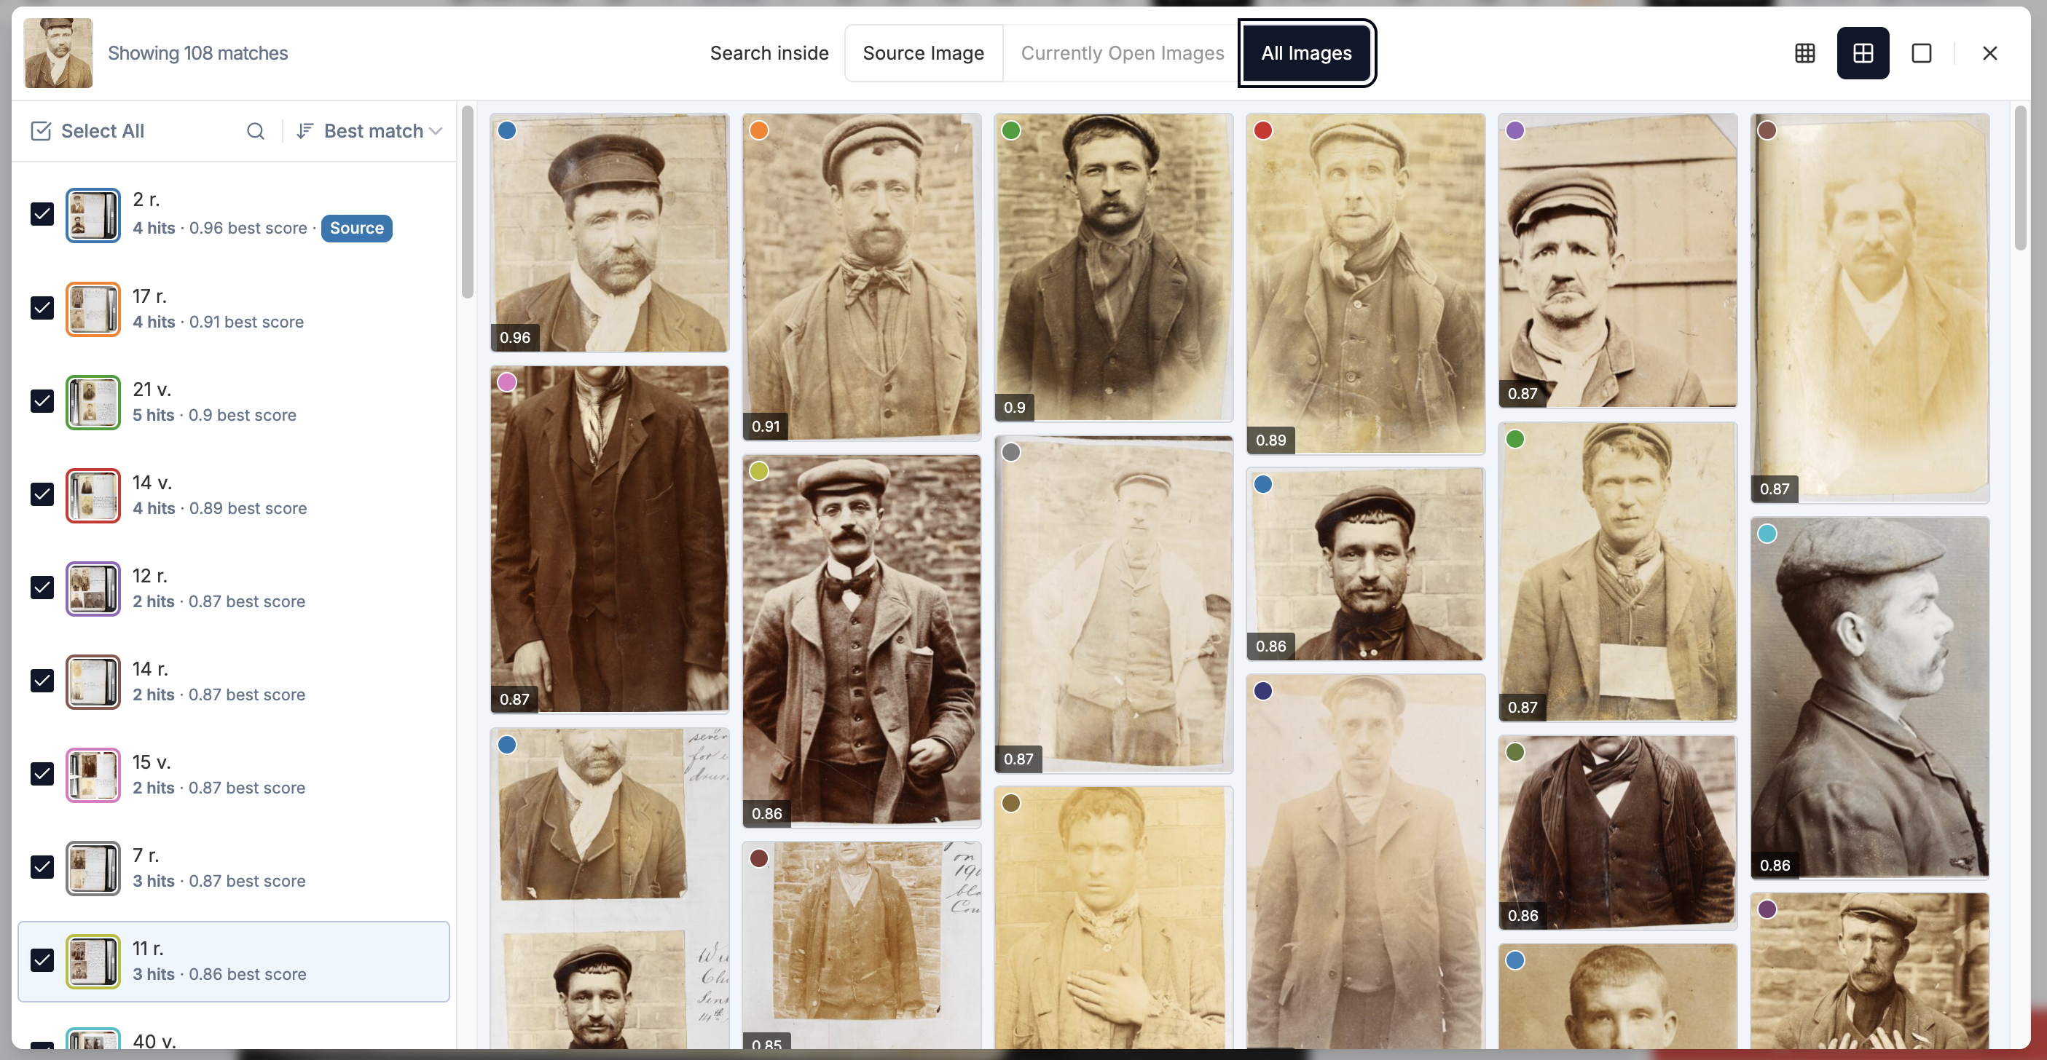Open the 14 v. page thumbnail
This screenshot has width=2047, height=1060.
[93, 496]
